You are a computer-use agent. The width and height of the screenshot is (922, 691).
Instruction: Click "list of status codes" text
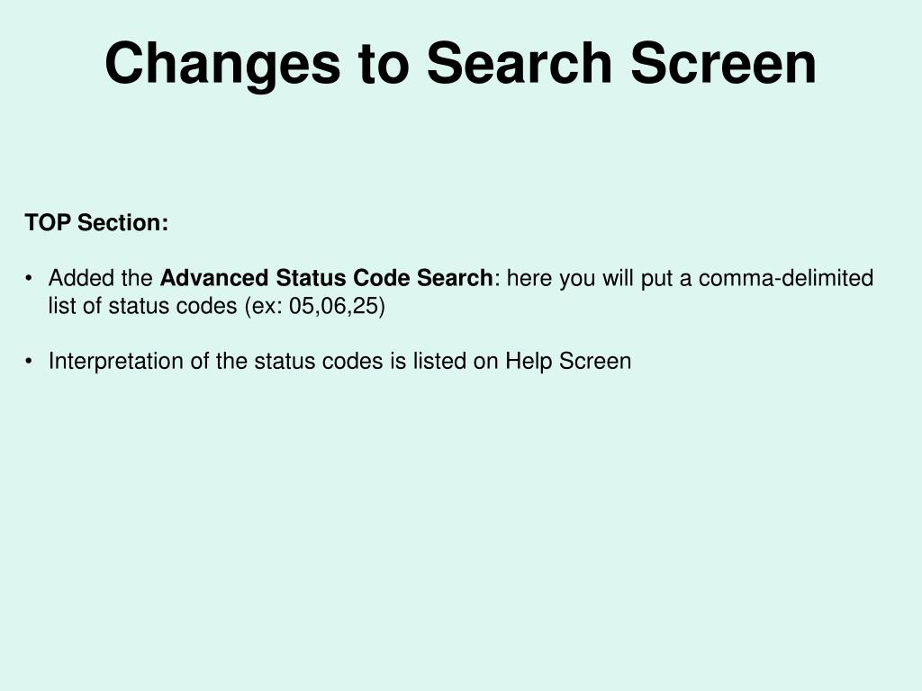pyautogui.click(x=143, y=306)
